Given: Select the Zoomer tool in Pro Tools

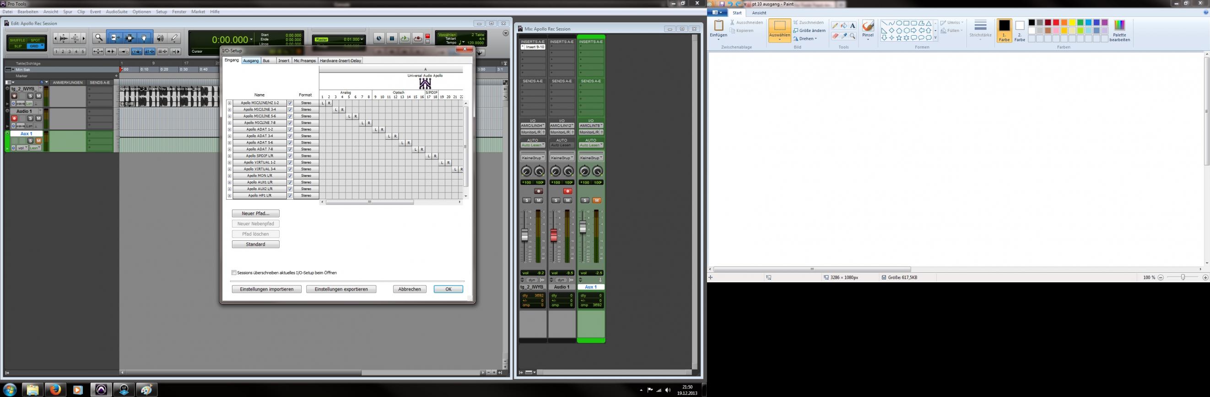Looking at the screenshot, I should 99,38.
